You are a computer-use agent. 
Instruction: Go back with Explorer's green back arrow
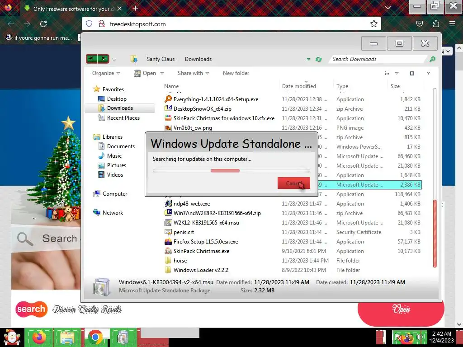tap(91, 59)
